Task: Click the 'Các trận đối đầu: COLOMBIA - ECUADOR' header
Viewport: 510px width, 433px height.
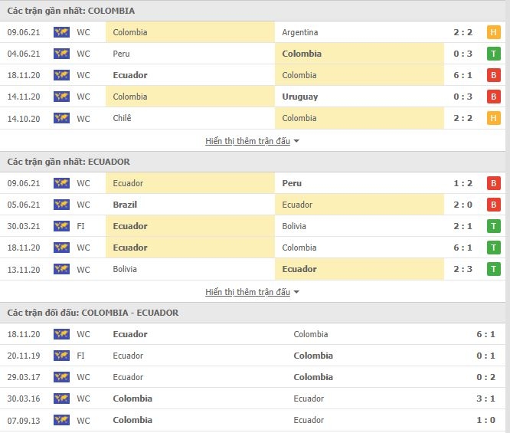Action: pyautogui.click(x=93, y=313)
